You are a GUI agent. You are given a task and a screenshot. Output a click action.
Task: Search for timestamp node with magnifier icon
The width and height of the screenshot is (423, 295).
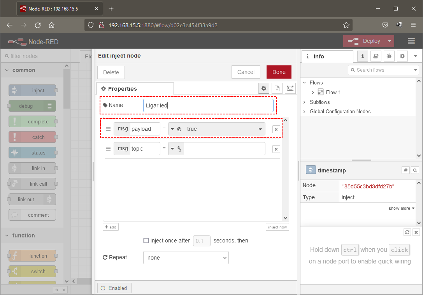click(415, 170)
